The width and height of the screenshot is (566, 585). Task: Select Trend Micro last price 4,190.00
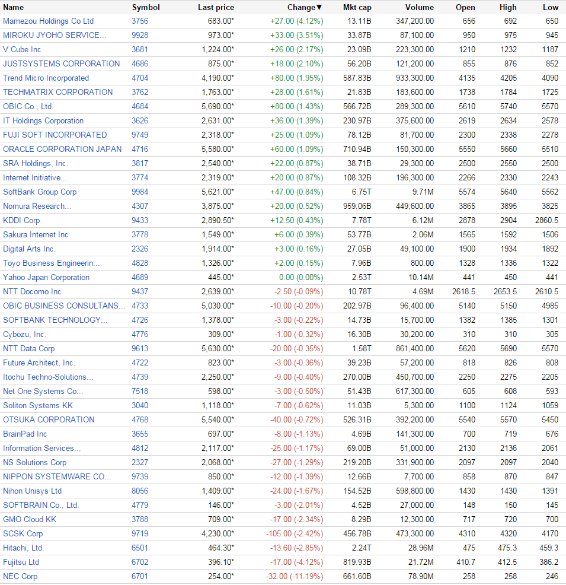218,78
